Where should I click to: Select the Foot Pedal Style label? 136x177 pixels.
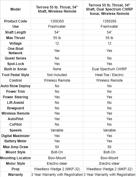click(15, 75)
